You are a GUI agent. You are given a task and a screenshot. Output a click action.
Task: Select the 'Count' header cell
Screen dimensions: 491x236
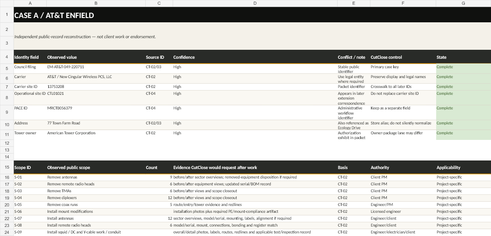point(159,167)
